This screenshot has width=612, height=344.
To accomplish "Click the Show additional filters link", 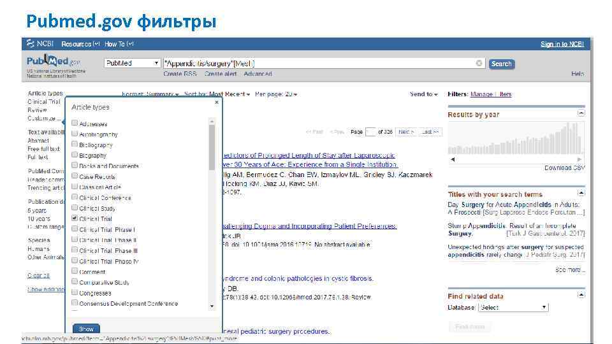I will 46,289.
